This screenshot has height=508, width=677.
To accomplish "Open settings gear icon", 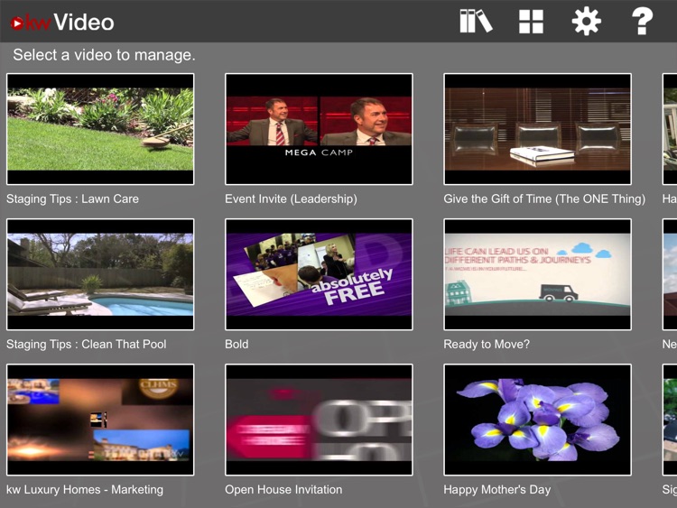I will click(587, 22).
